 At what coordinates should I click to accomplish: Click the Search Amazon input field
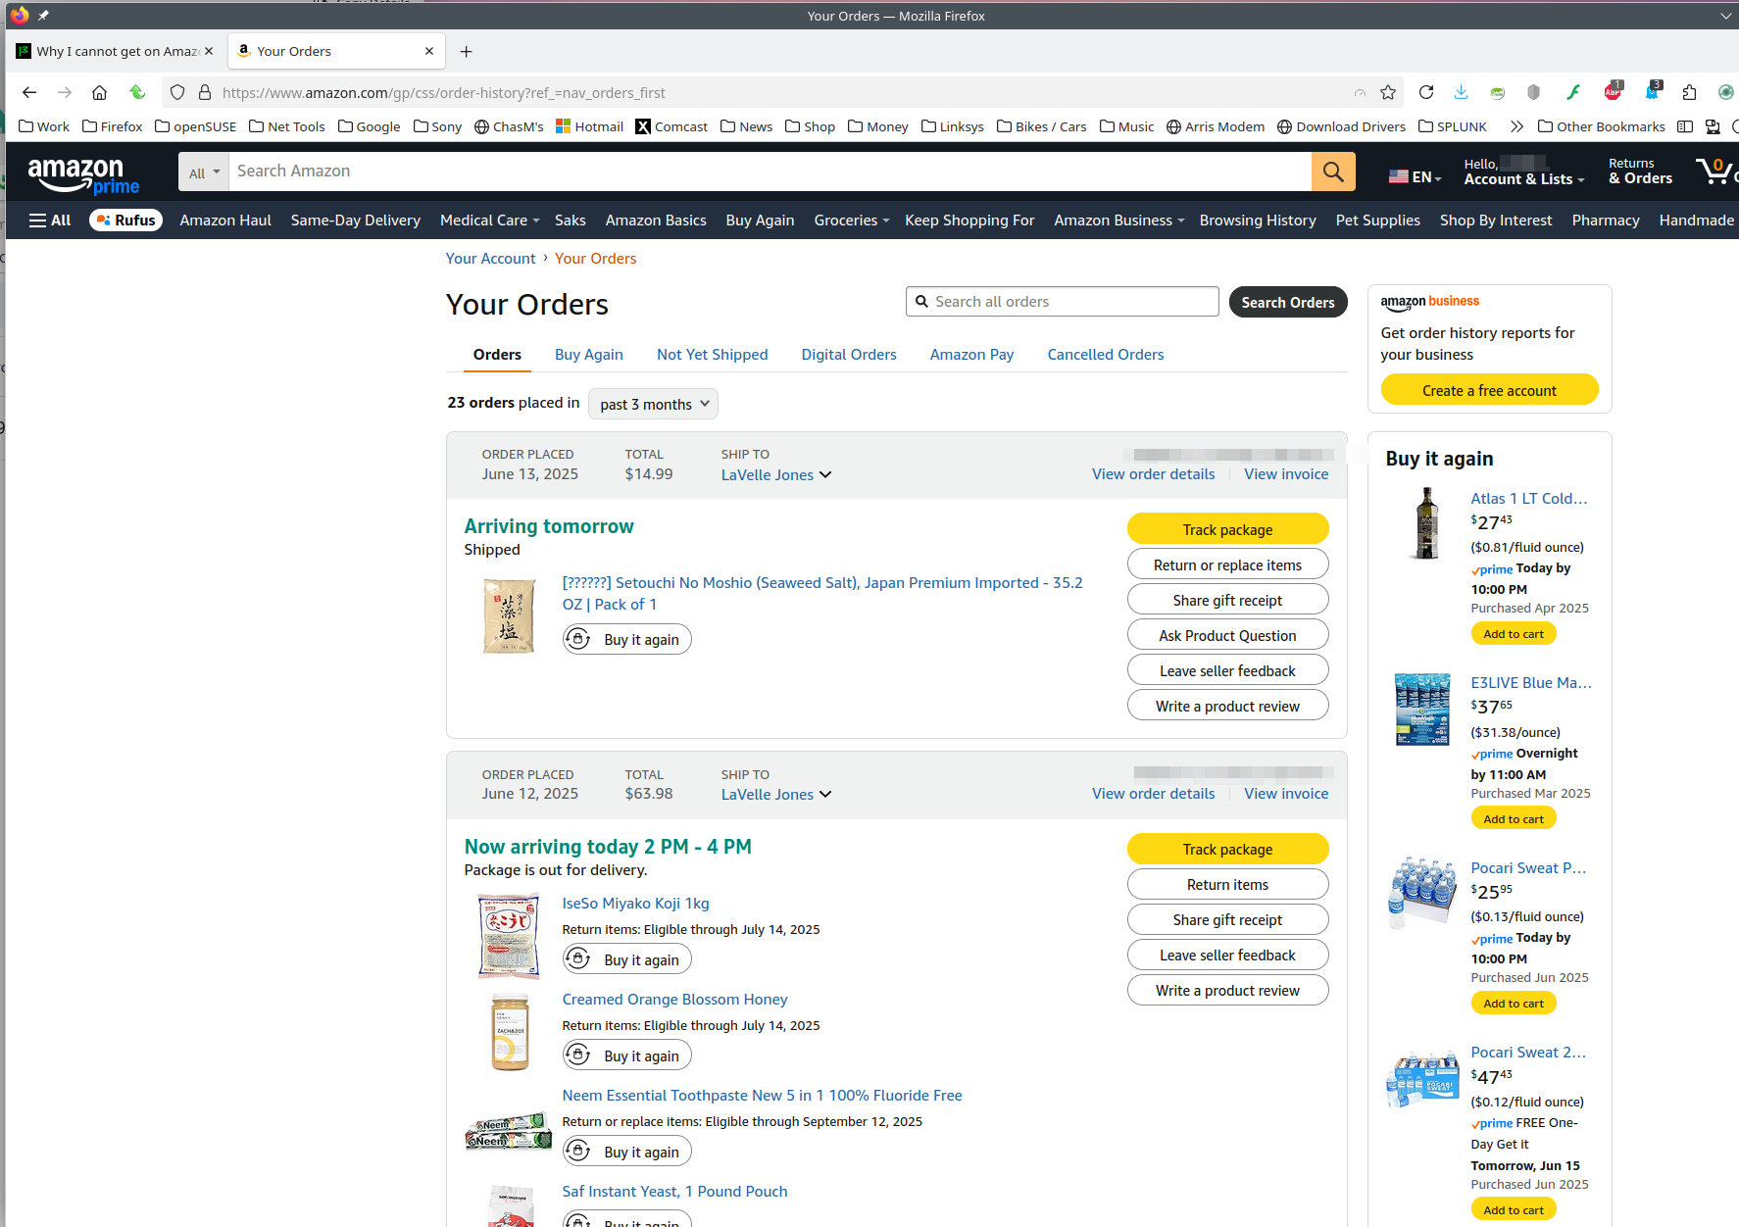point(770,172)
